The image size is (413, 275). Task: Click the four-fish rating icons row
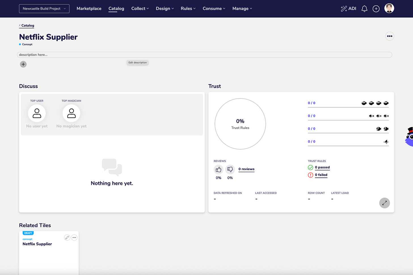[375, 103]
